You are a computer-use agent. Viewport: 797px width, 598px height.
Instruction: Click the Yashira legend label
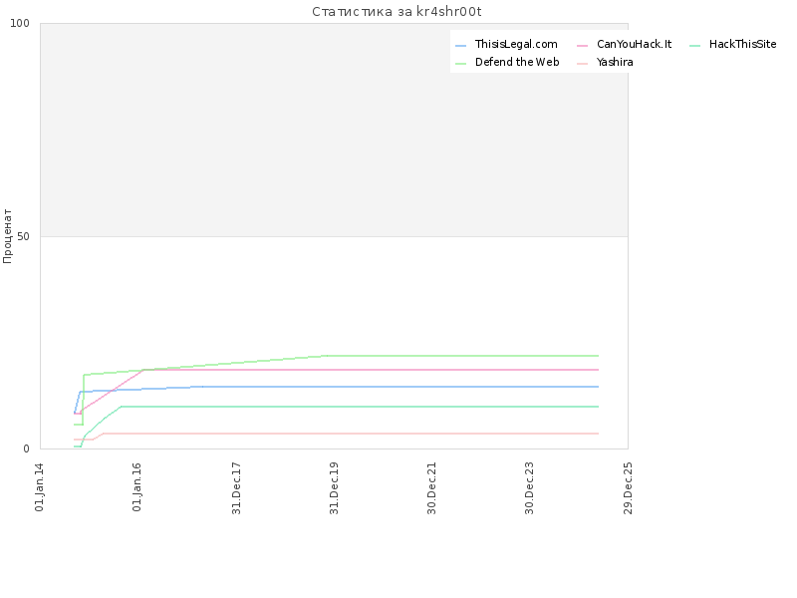pyautogui.click(x=615, y=62)
